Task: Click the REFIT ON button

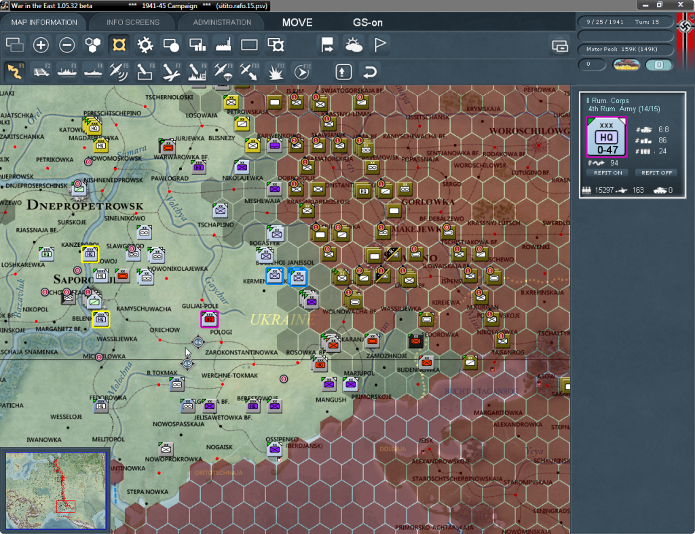Action: click(x=607, y=173)
